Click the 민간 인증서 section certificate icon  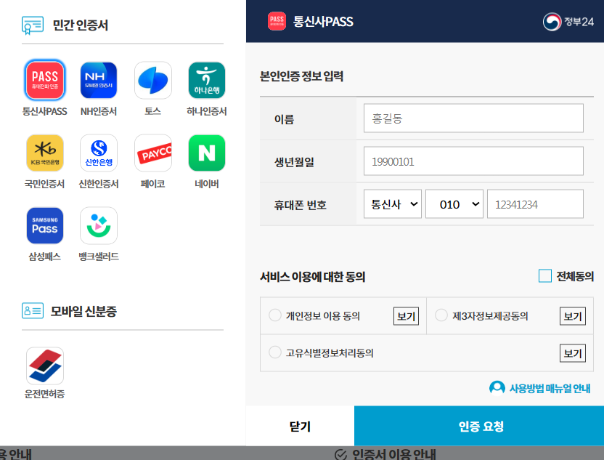point(33,25)
